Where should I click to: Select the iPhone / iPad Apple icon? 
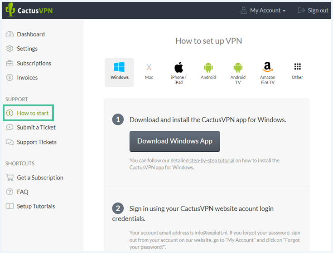tap(179, 67)
